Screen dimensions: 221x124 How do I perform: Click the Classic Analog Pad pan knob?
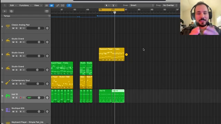point(47,28)
